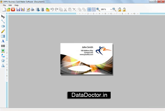Screen dimensions: 165x111
Task: Select the Rectangle tool
Action: click(3, 36)
